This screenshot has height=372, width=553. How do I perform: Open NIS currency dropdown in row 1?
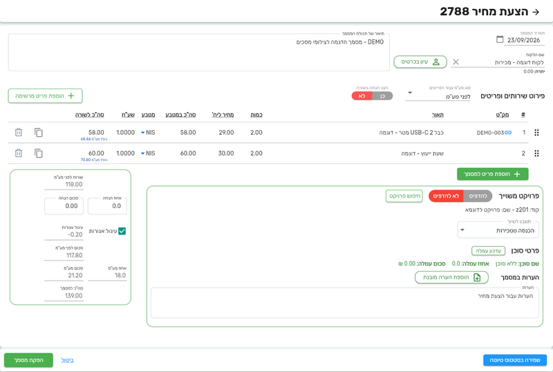[148, 133]
